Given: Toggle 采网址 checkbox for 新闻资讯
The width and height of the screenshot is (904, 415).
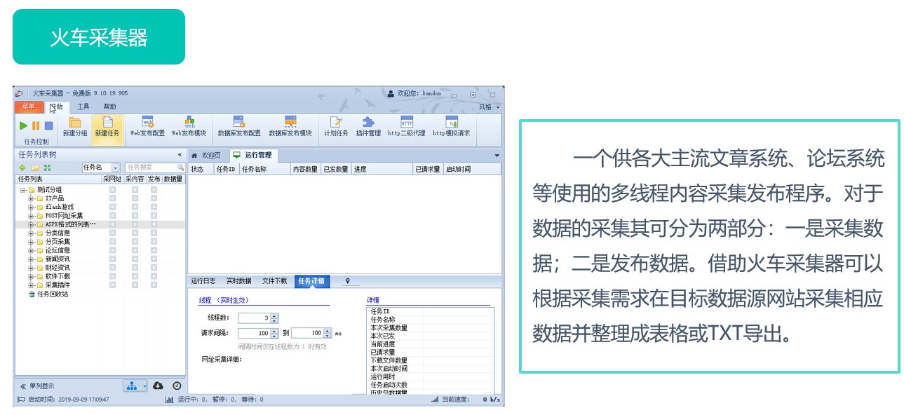Looking at the screenshot, I should pos(112,259).
